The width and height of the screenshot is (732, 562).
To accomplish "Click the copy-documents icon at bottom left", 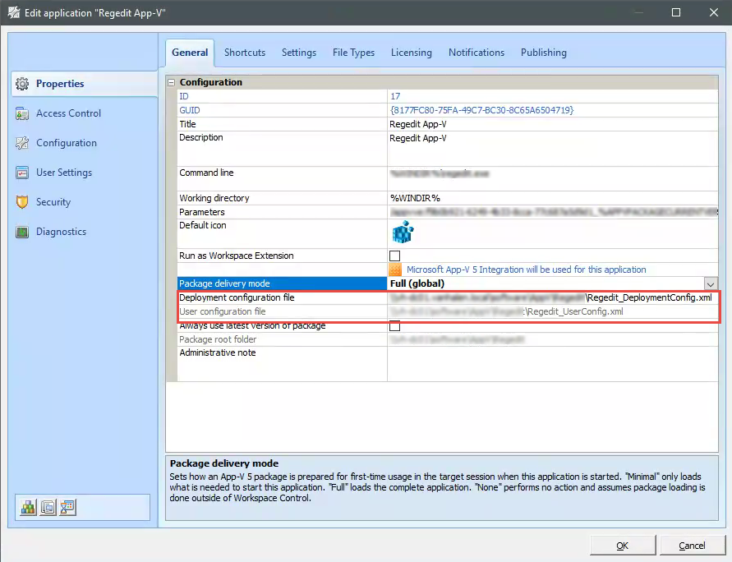I will pyautogui.click(x=48, y=507).
